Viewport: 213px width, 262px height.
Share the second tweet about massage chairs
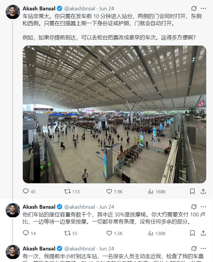coord(203,233)
